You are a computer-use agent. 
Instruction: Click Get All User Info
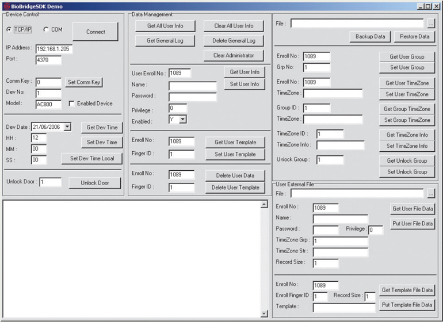(x=165, y=26)
